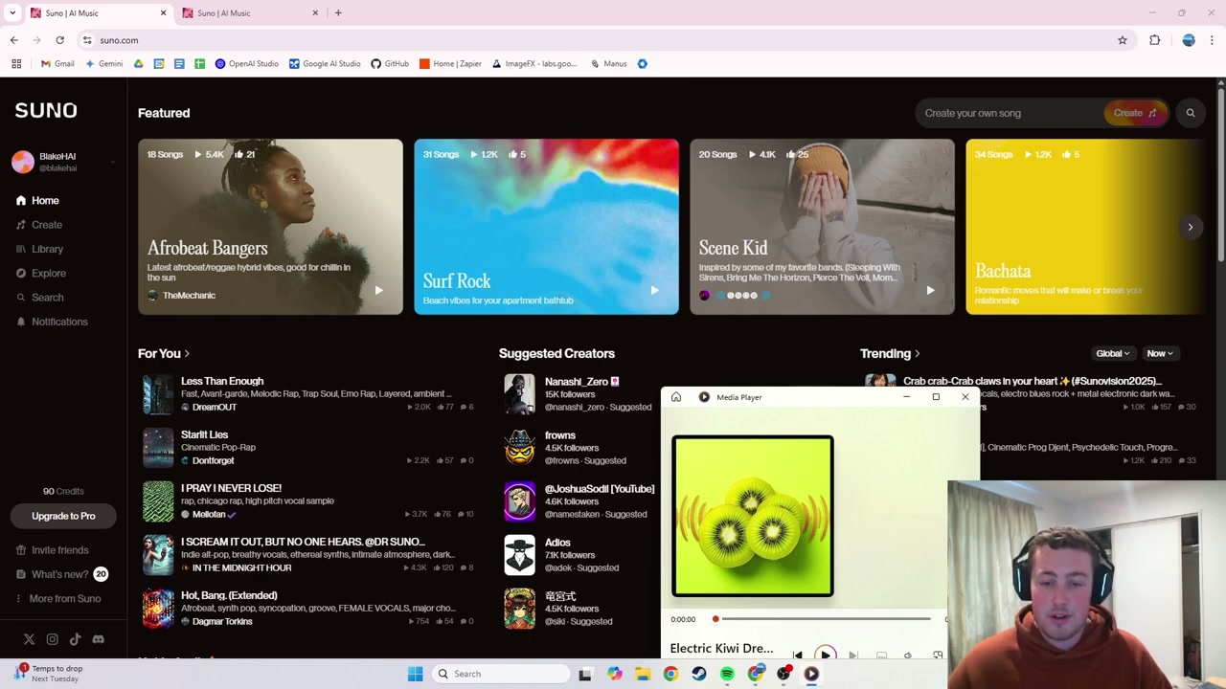Open Suno X (Twitter) icon
This screenshot has width=1226, height=689.
point(29,639)
